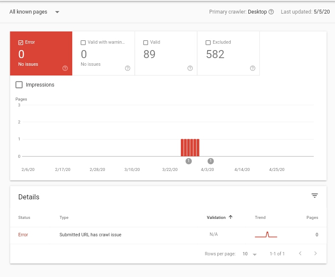The width and height of the screenshot is (335, 277).
Task: Check the Valid checkbox
Action: (146, 42)
